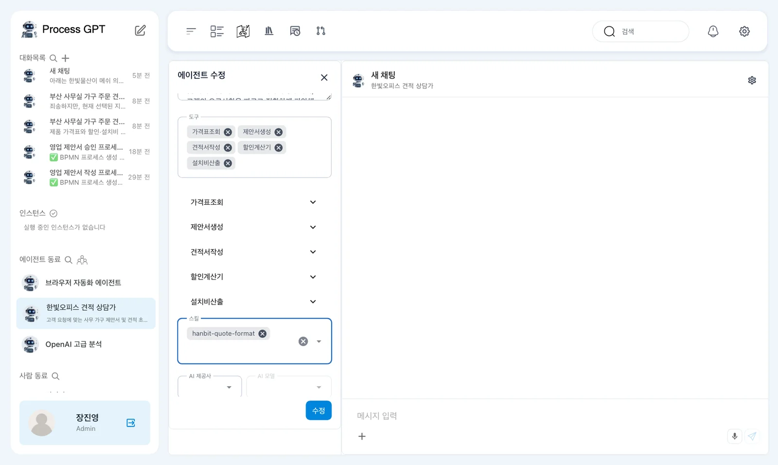This screenshot has width=778, height=465.
Task: Search the 대화목록 conversation list
Action: [x=53, y=58]
